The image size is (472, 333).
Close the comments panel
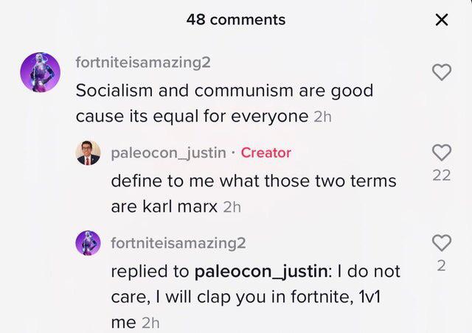(441, 20)
